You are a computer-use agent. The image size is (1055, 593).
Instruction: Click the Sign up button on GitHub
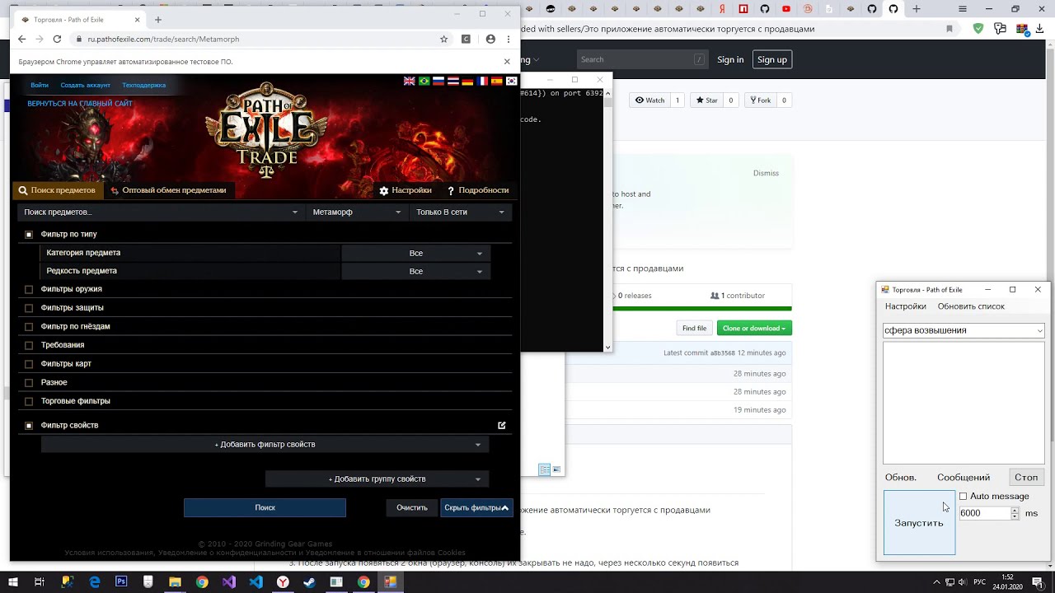pos(772,59)
